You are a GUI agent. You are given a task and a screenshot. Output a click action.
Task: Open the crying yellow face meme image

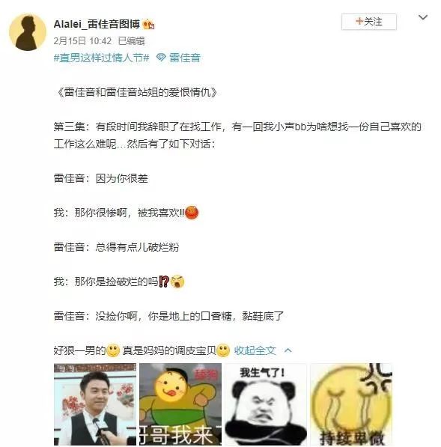coord(351,404)
